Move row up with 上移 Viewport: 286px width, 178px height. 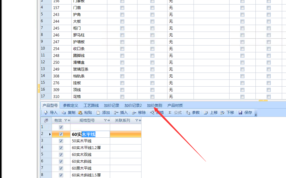[206, 113]
